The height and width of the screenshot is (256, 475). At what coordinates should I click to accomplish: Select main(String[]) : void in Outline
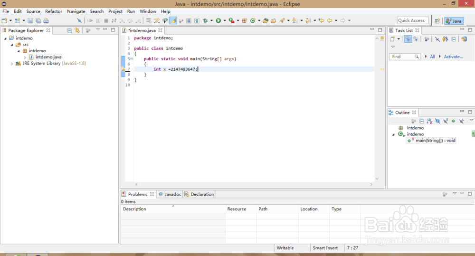tap(432, 141)
